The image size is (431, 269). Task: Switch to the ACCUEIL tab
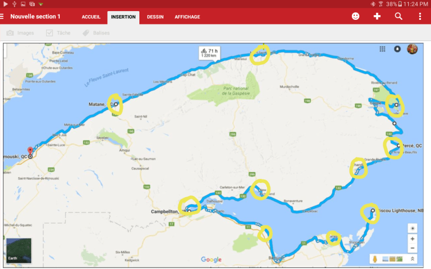pyautogui.click(x=92, y=17)
